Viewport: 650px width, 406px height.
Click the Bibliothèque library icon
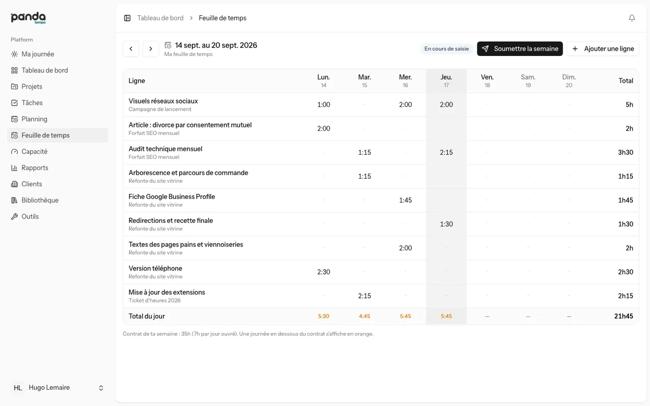pos(14,200)
